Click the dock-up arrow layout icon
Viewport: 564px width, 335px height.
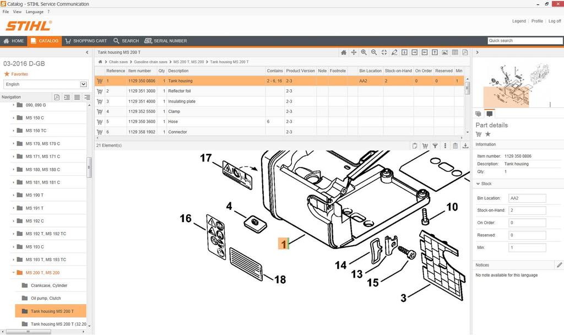pos(435,52)
